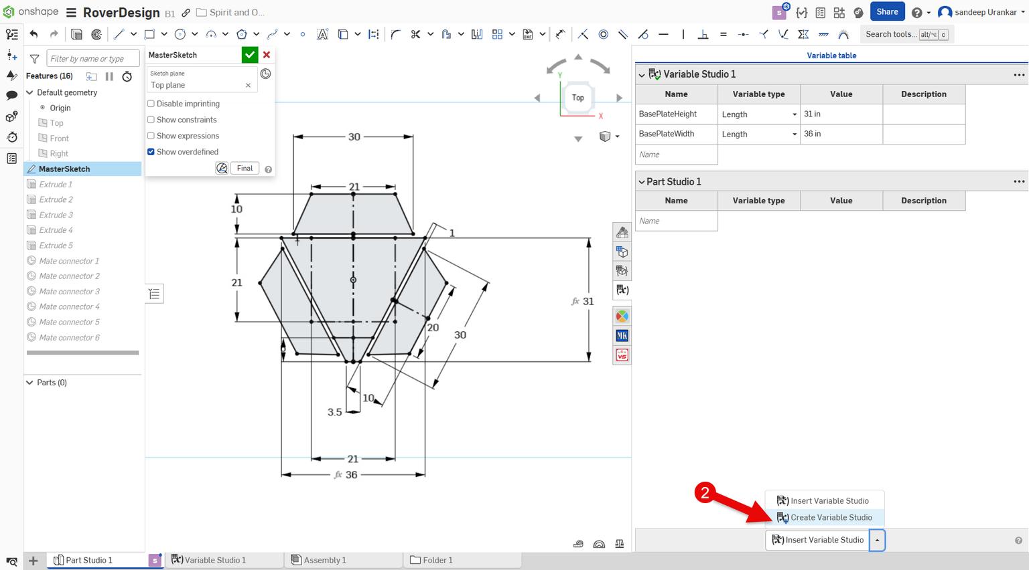Select the Linear sketch pattern tool

click(498, 34)
